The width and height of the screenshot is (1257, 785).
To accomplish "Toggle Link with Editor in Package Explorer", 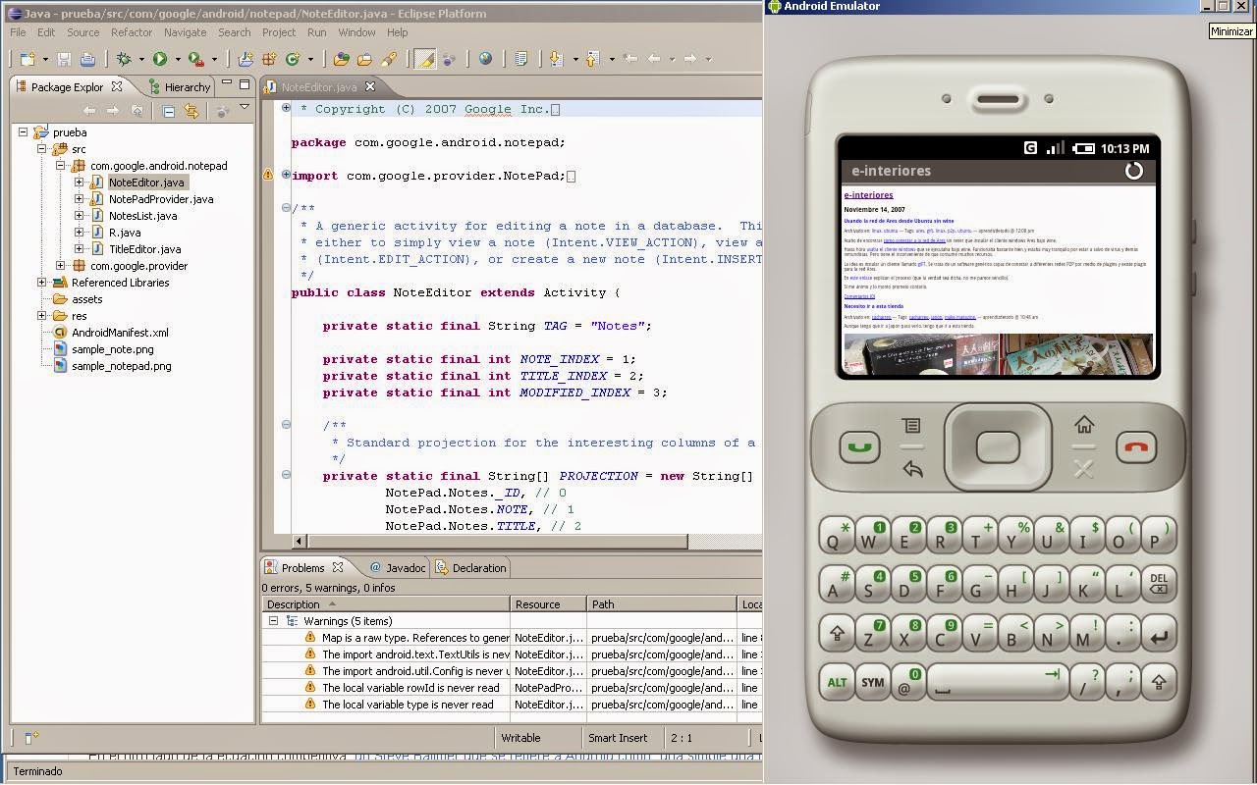I will [191, 111].
